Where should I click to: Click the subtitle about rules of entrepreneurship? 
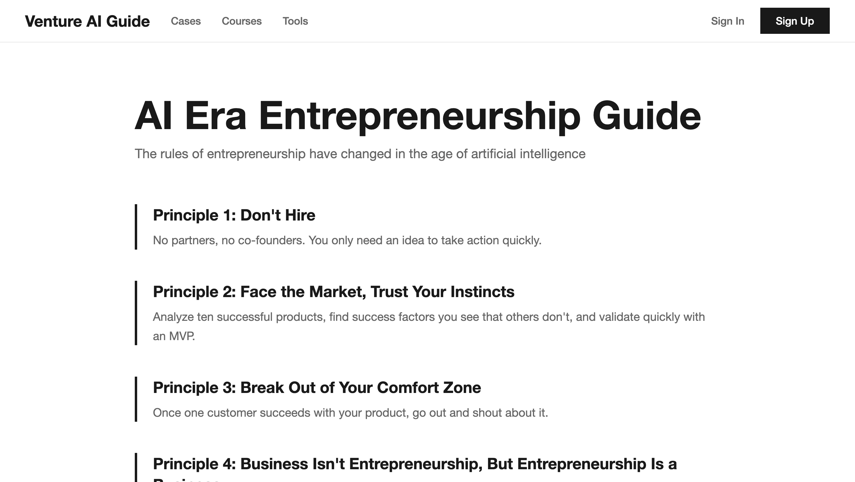coord(360,153)
